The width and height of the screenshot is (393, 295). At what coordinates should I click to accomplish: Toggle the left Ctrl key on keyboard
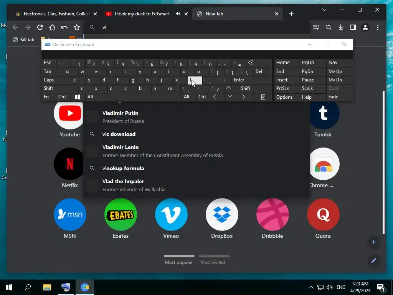(x=64, y=97)
